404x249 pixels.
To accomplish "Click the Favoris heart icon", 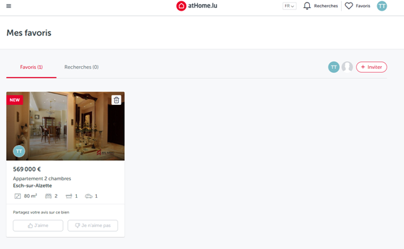I will [x=349, y=6].
